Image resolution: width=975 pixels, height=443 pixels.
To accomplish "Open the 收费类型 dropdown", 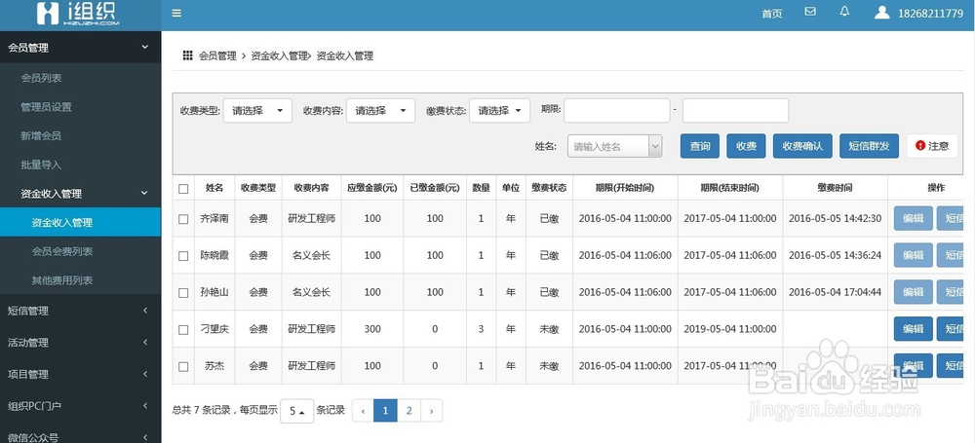I will pos(257,111).
